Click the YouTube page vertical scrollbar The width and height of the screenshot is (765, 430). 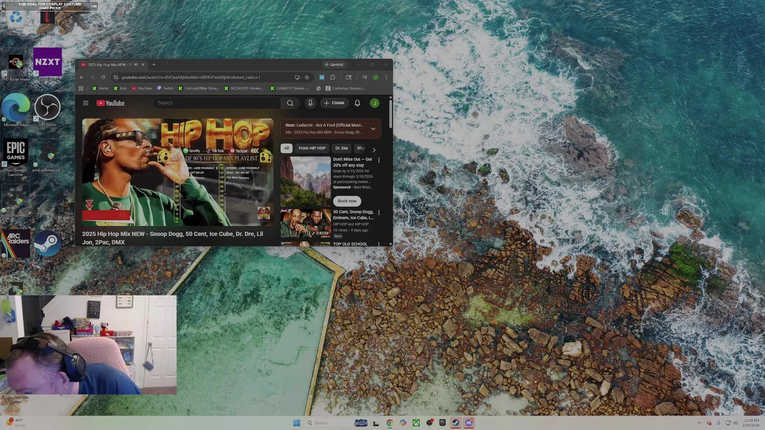[x=391, y=113]
